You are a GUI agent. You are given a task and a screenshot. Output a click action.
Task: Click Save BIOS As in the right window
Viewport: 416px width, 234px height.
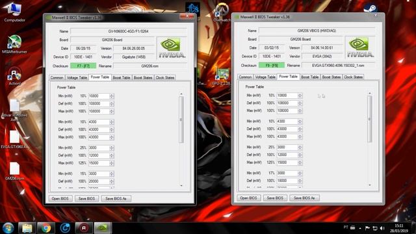pos(304,198)
